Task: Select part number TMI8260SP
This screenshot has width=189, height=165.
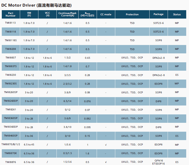Action: (x=11, y=92)
